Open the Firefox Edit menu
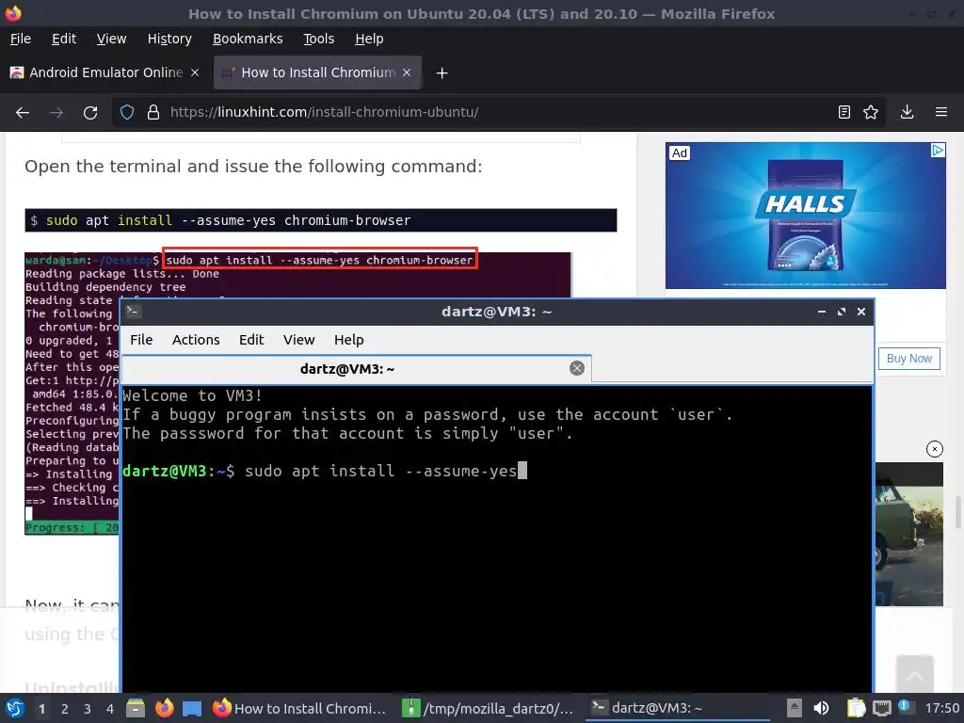Image resolution: width=964 pixels, height=723 pixels. click(64, 39)
